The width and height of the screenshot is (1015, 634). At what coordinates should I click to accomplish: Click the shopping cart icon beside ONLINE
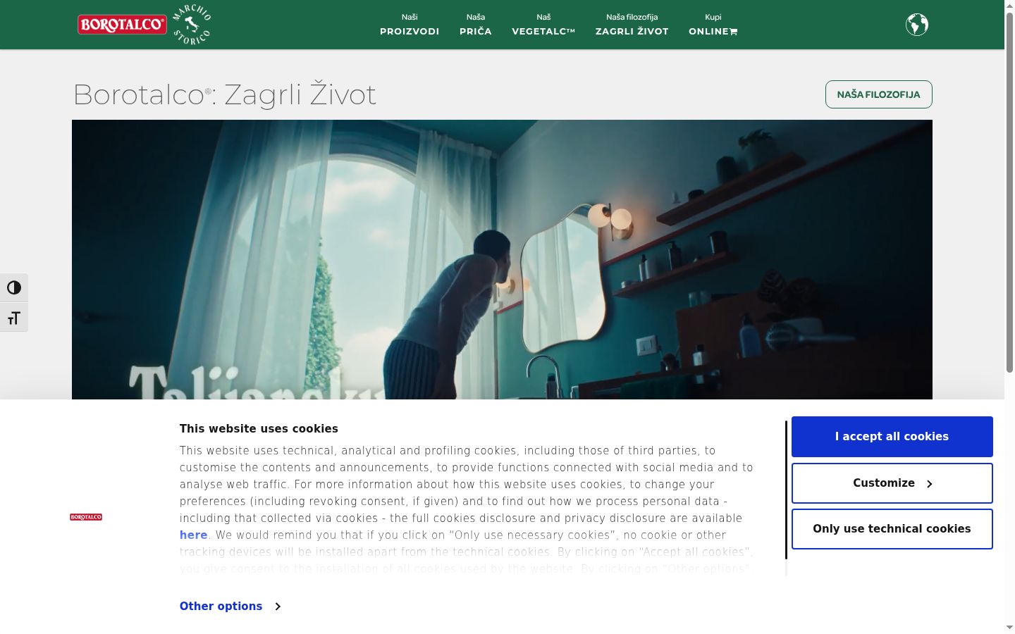734,32
